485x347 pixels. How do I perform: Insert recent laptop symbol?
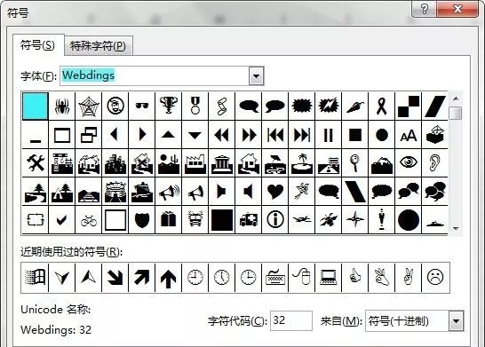(x=328, y=277)
